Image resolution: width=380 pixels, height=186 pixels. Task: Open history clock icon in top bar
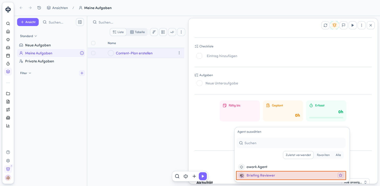click(39, 8)
